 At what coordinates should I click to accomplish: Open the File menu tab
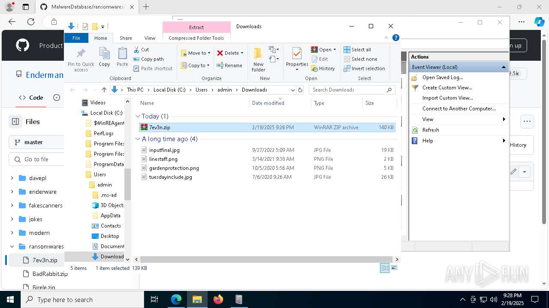pyautogui.click(x=76, y=38)
